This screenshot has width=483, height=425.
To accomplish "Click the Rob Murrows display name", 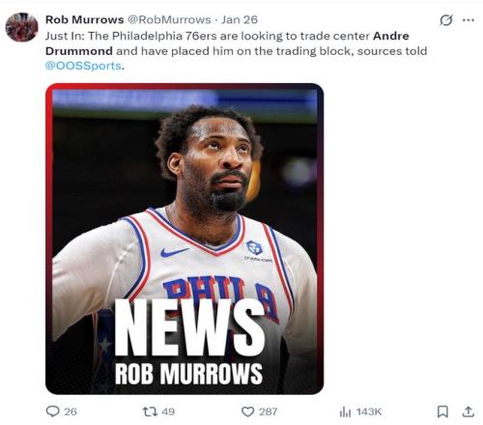I will tap(85, 19).
